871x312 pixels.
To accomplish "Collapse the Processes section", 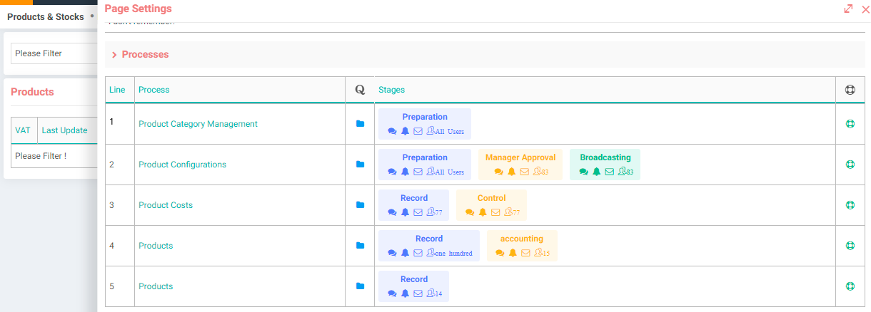I will coord(114,55).
